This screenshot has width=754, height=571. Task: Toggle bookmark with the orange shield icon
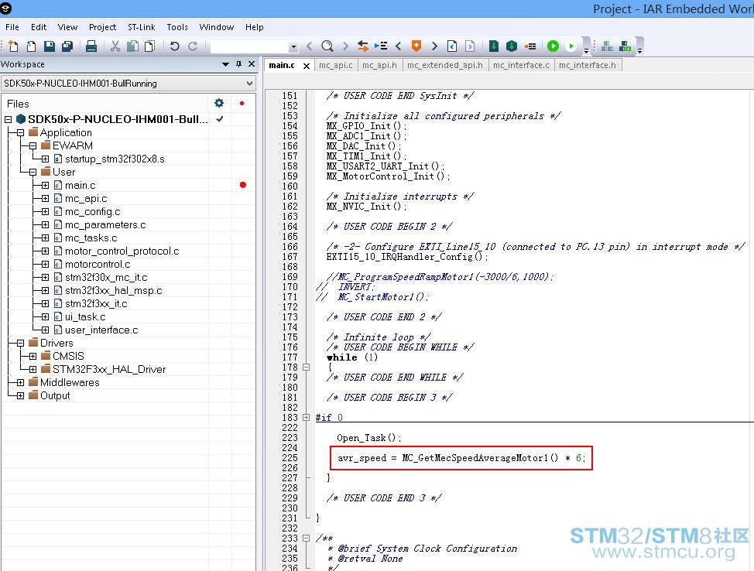(416, 46)
